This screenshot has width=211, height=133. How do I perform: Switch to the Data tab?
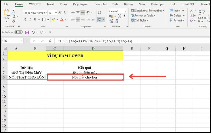pos(115,4)
